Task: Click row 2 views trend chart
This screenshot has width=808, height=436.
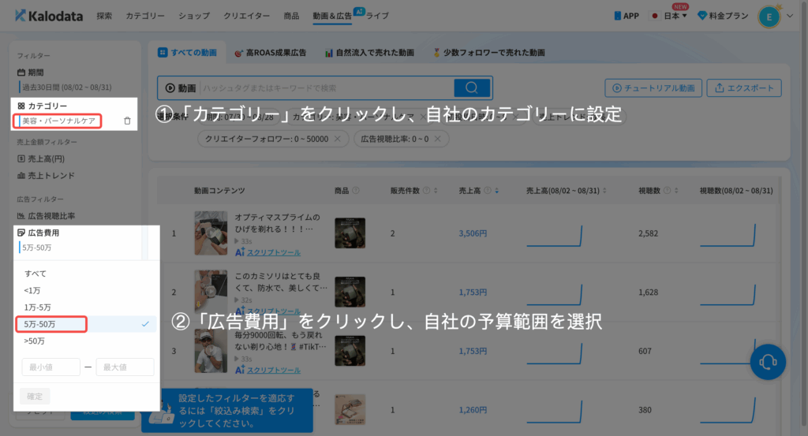Action: (x=728, y=295)
